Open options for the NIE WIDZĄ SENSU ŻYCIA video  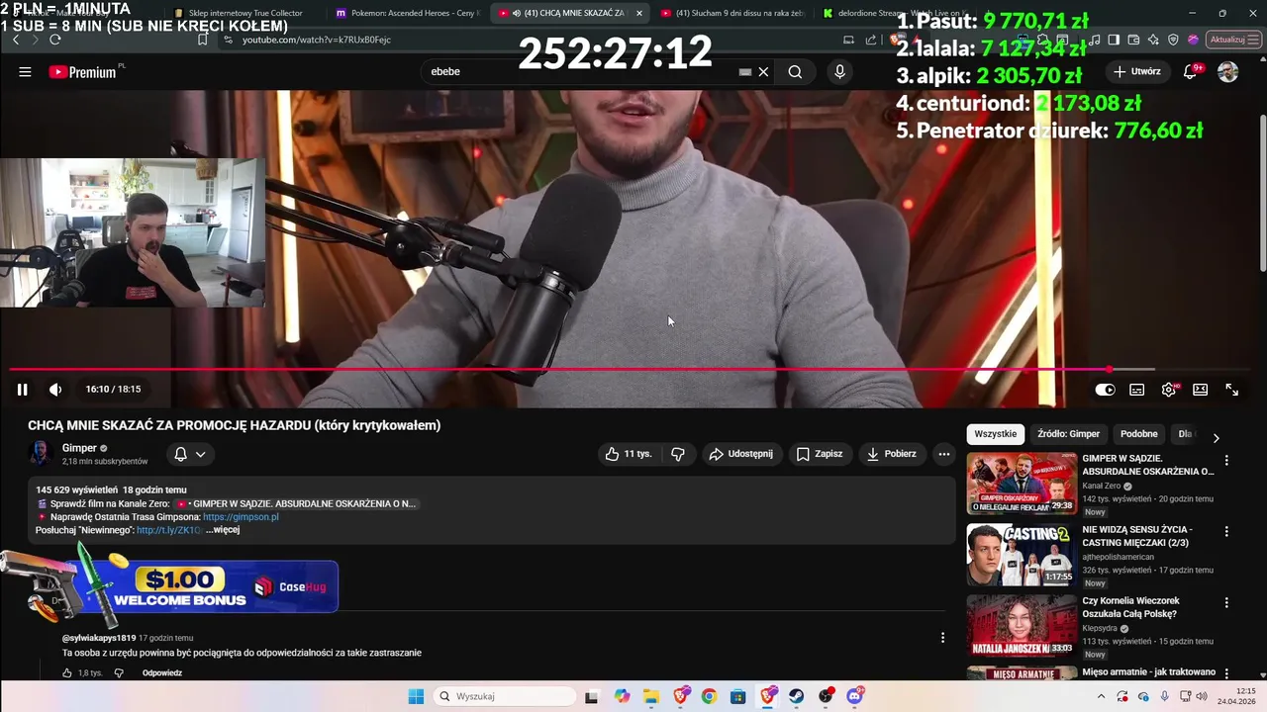pyautogui.click(x=1226, y=532)
